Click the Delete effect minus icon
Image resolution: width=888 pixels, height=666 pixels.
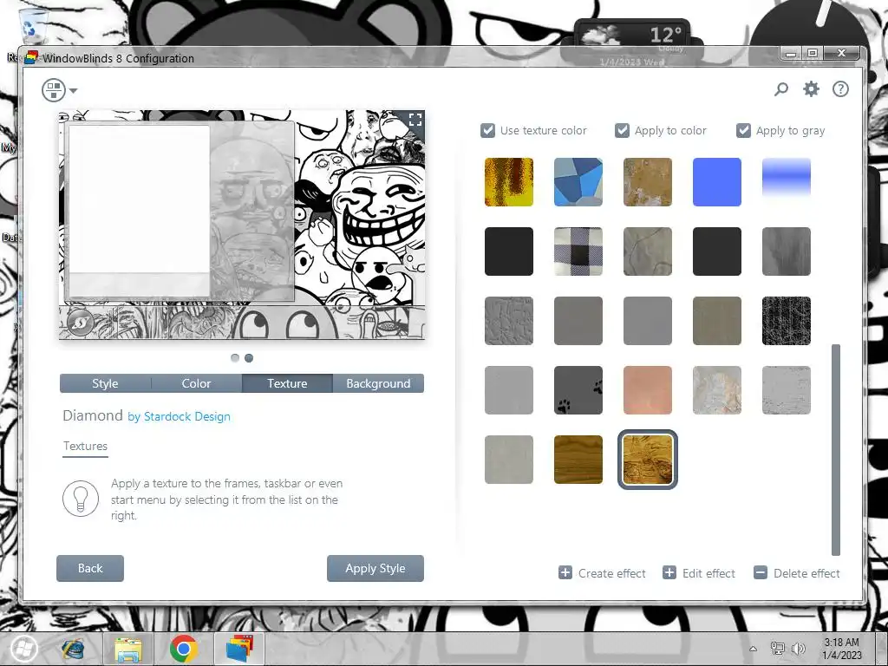tap(760, 572)
